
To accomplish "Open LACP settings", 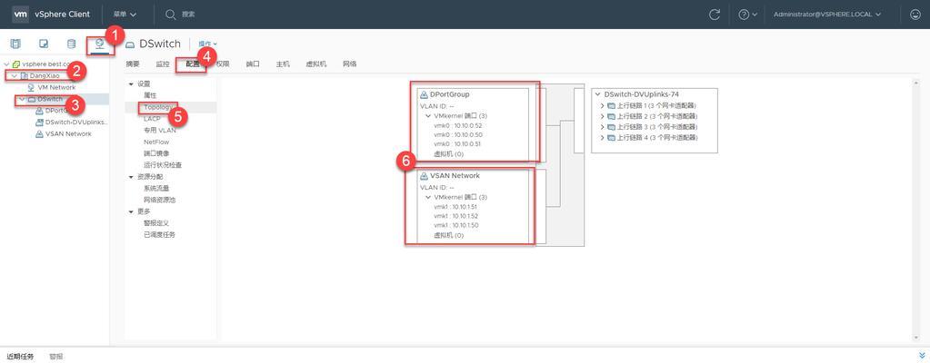I will 152,119.
